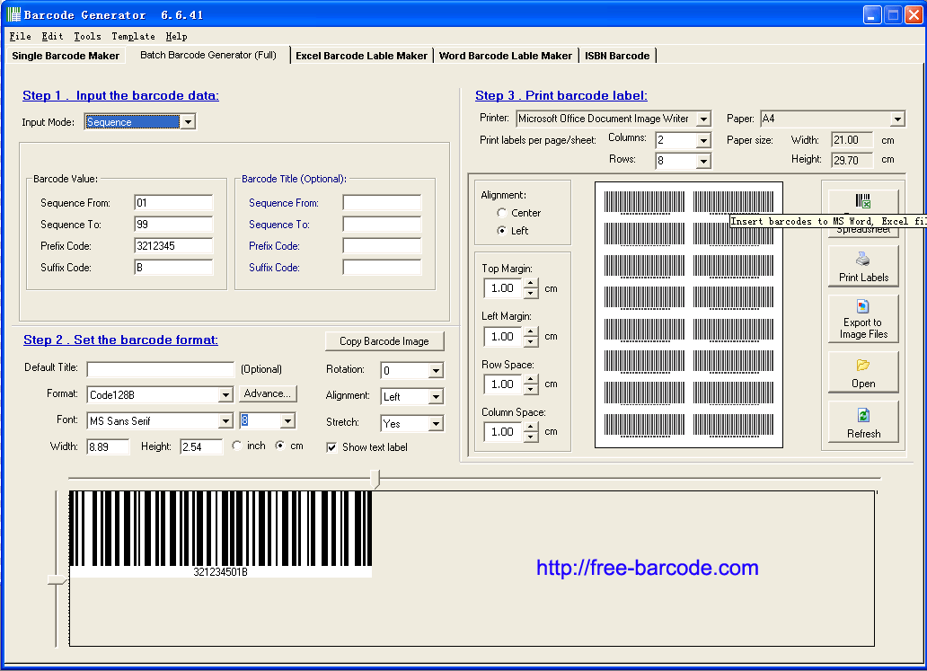Click the insert barcode to spreadsheet icon

pyautogui.click(x=863, y=201)
